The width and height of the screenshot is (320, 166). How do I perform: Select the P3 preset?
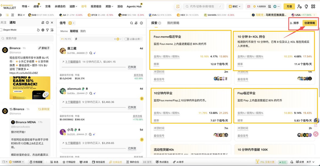(70, 39)
